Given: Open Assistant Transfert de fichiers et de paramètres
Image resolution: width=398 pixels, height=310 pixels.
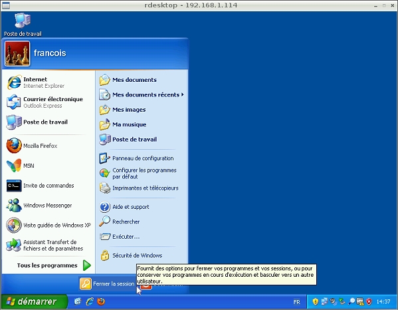Looking at the screenshot, I should coord(48,245).
